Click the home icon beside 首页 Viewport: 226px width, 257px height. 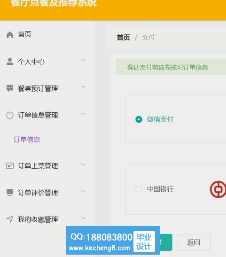coord(10,35)
